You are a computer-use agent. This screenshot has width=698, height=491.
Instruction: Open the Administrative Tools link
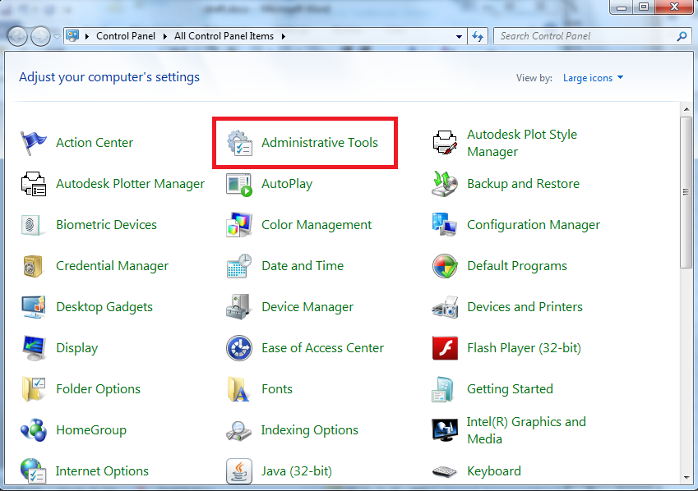click(320, 143)
